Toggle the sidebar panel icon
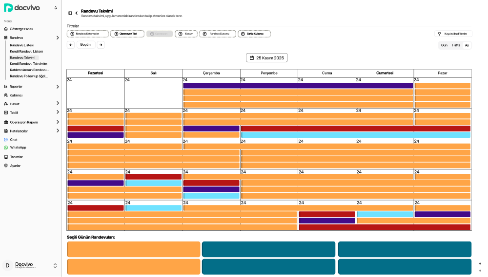The image size is (488, 277). (70, 13)
